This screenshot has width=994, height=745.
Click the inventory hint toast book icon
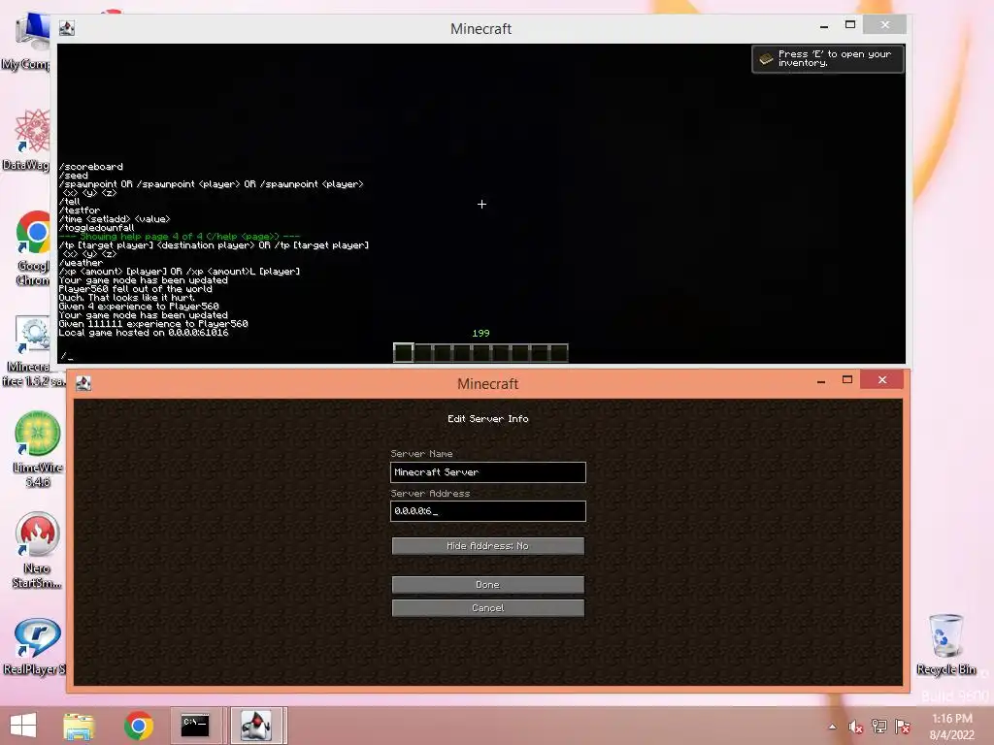767,58
